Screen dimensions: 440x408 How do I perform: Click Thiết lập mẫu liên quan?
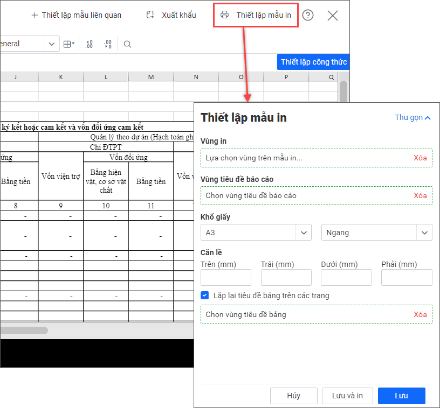coord(76,15)
